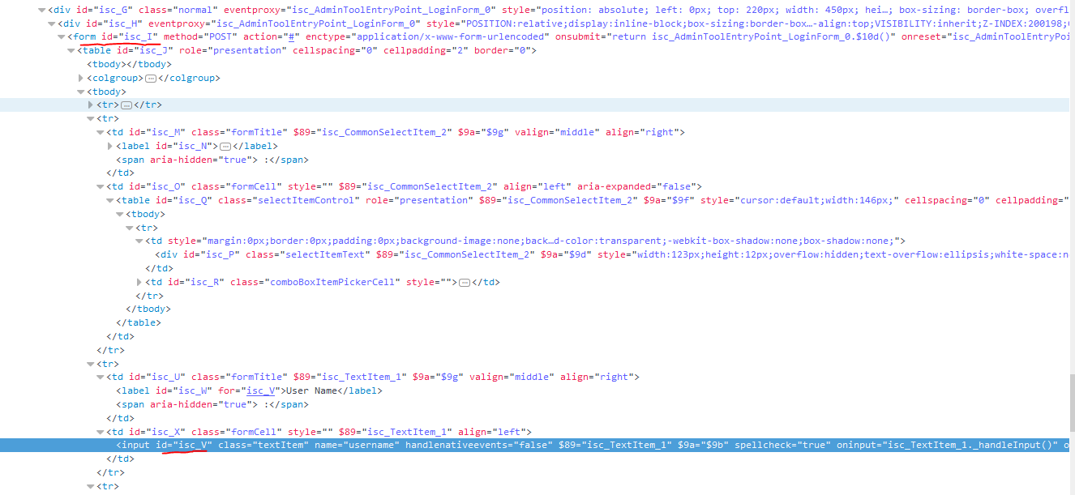
Task: Collapse the div id="isc_G" node
Action: [x=42, y=11]
